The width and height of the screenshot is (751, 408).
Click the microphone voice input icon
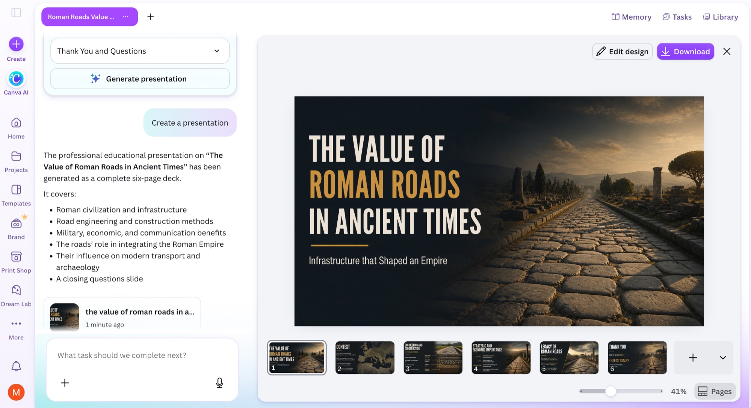click(x=220, y=382)
